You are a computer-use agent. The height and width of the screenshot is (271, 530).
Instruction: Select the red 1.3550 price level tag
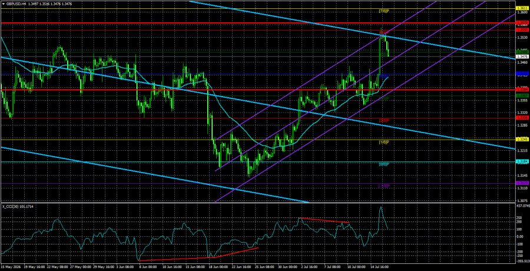coord(520,30)
